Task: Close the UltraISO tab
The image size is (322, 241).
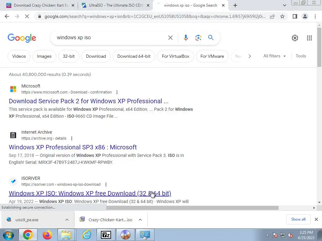Action: (x=148, y=5)
